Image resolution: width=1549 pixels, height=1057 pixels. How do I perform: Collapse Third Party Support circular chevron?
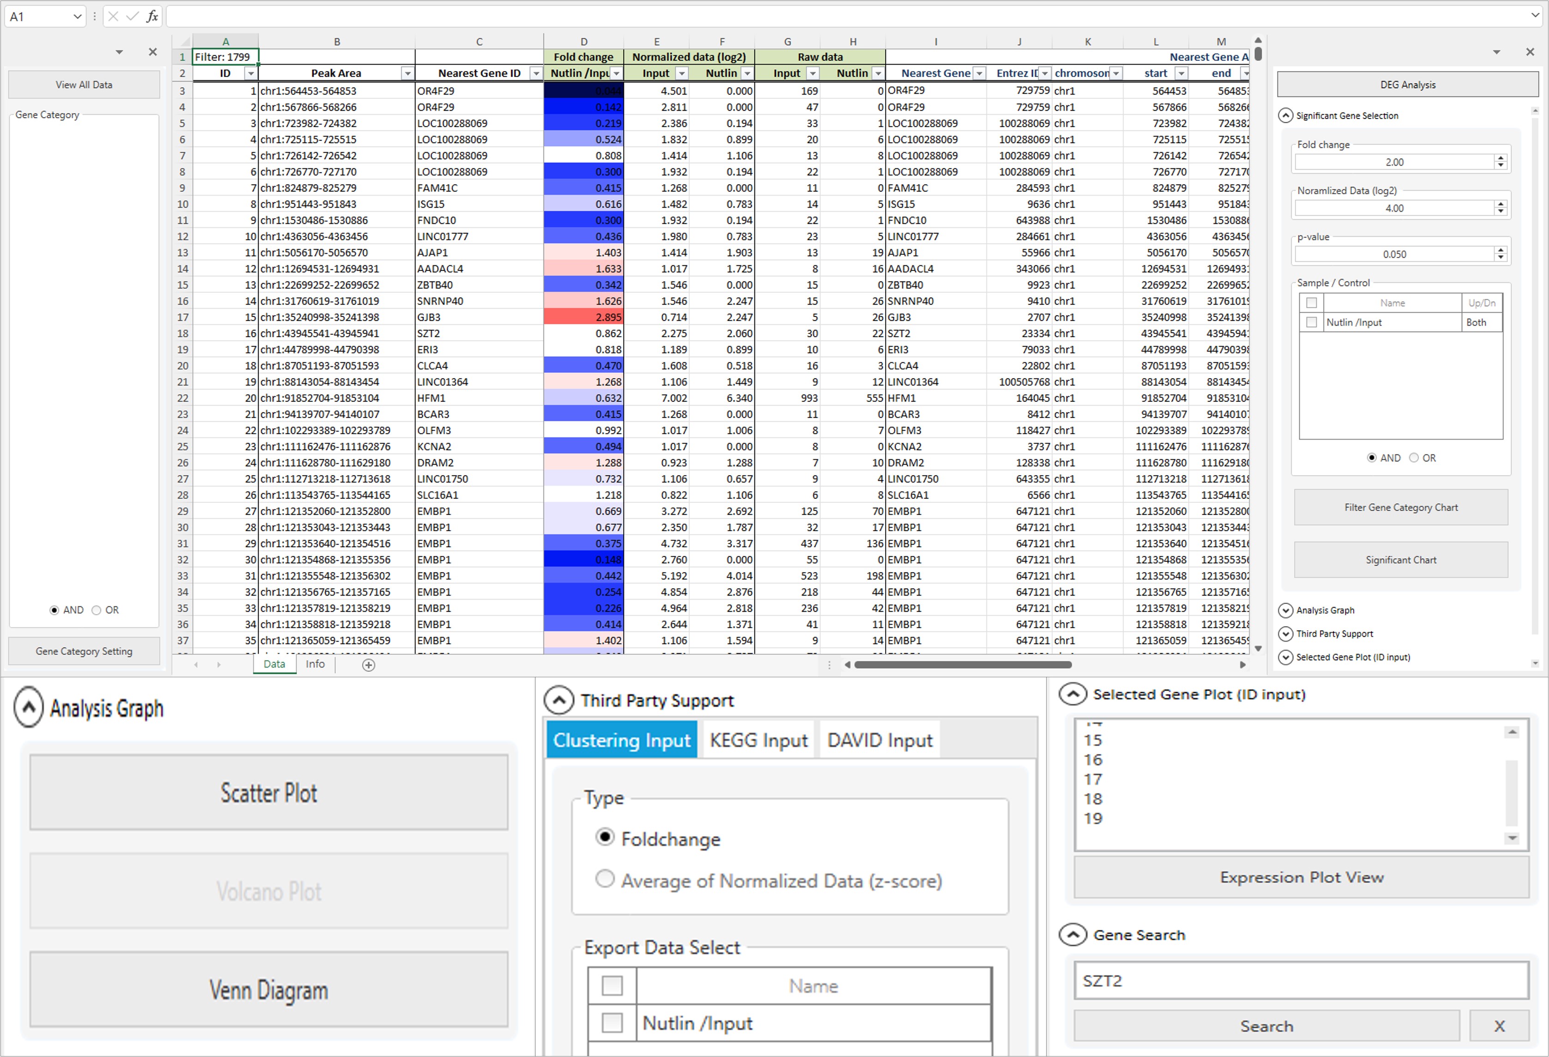pyautogui.click(x=559, y=700)
